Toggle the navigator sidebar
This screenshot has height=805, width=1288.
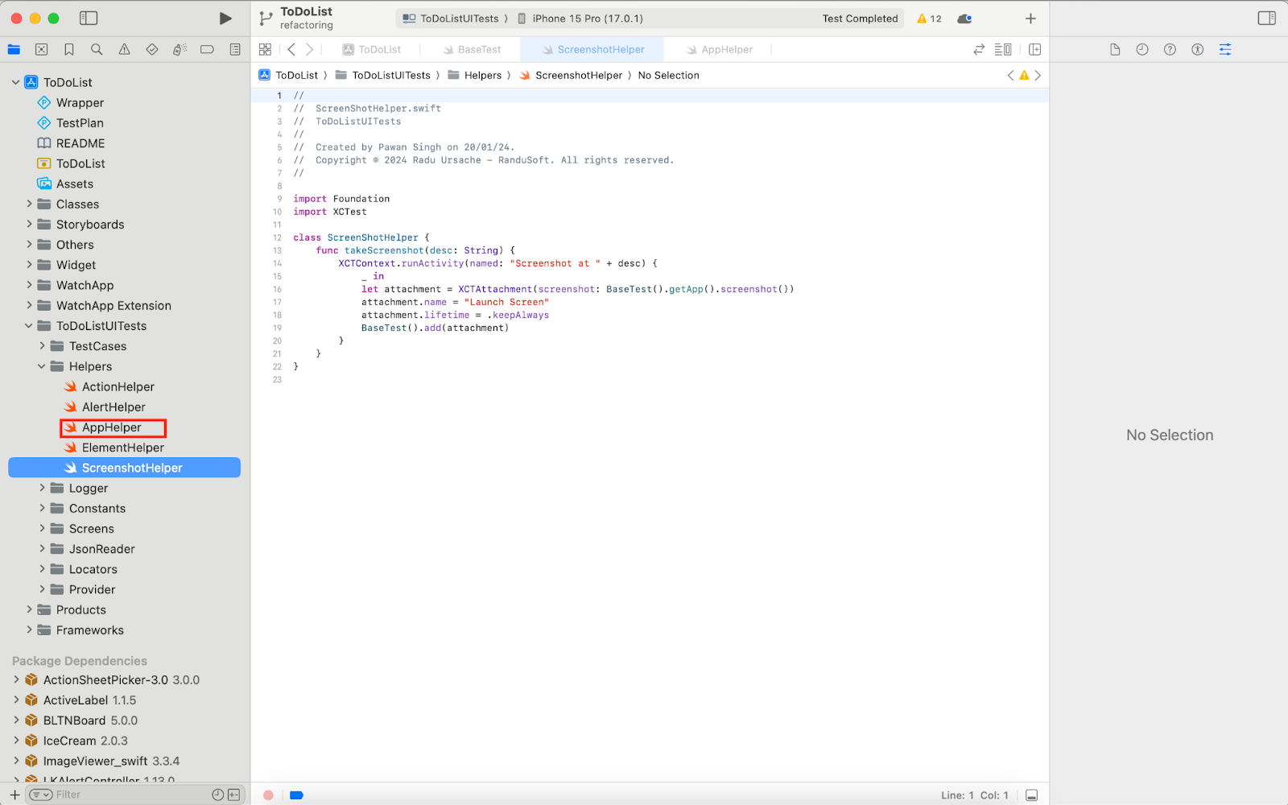pos(89,19)
